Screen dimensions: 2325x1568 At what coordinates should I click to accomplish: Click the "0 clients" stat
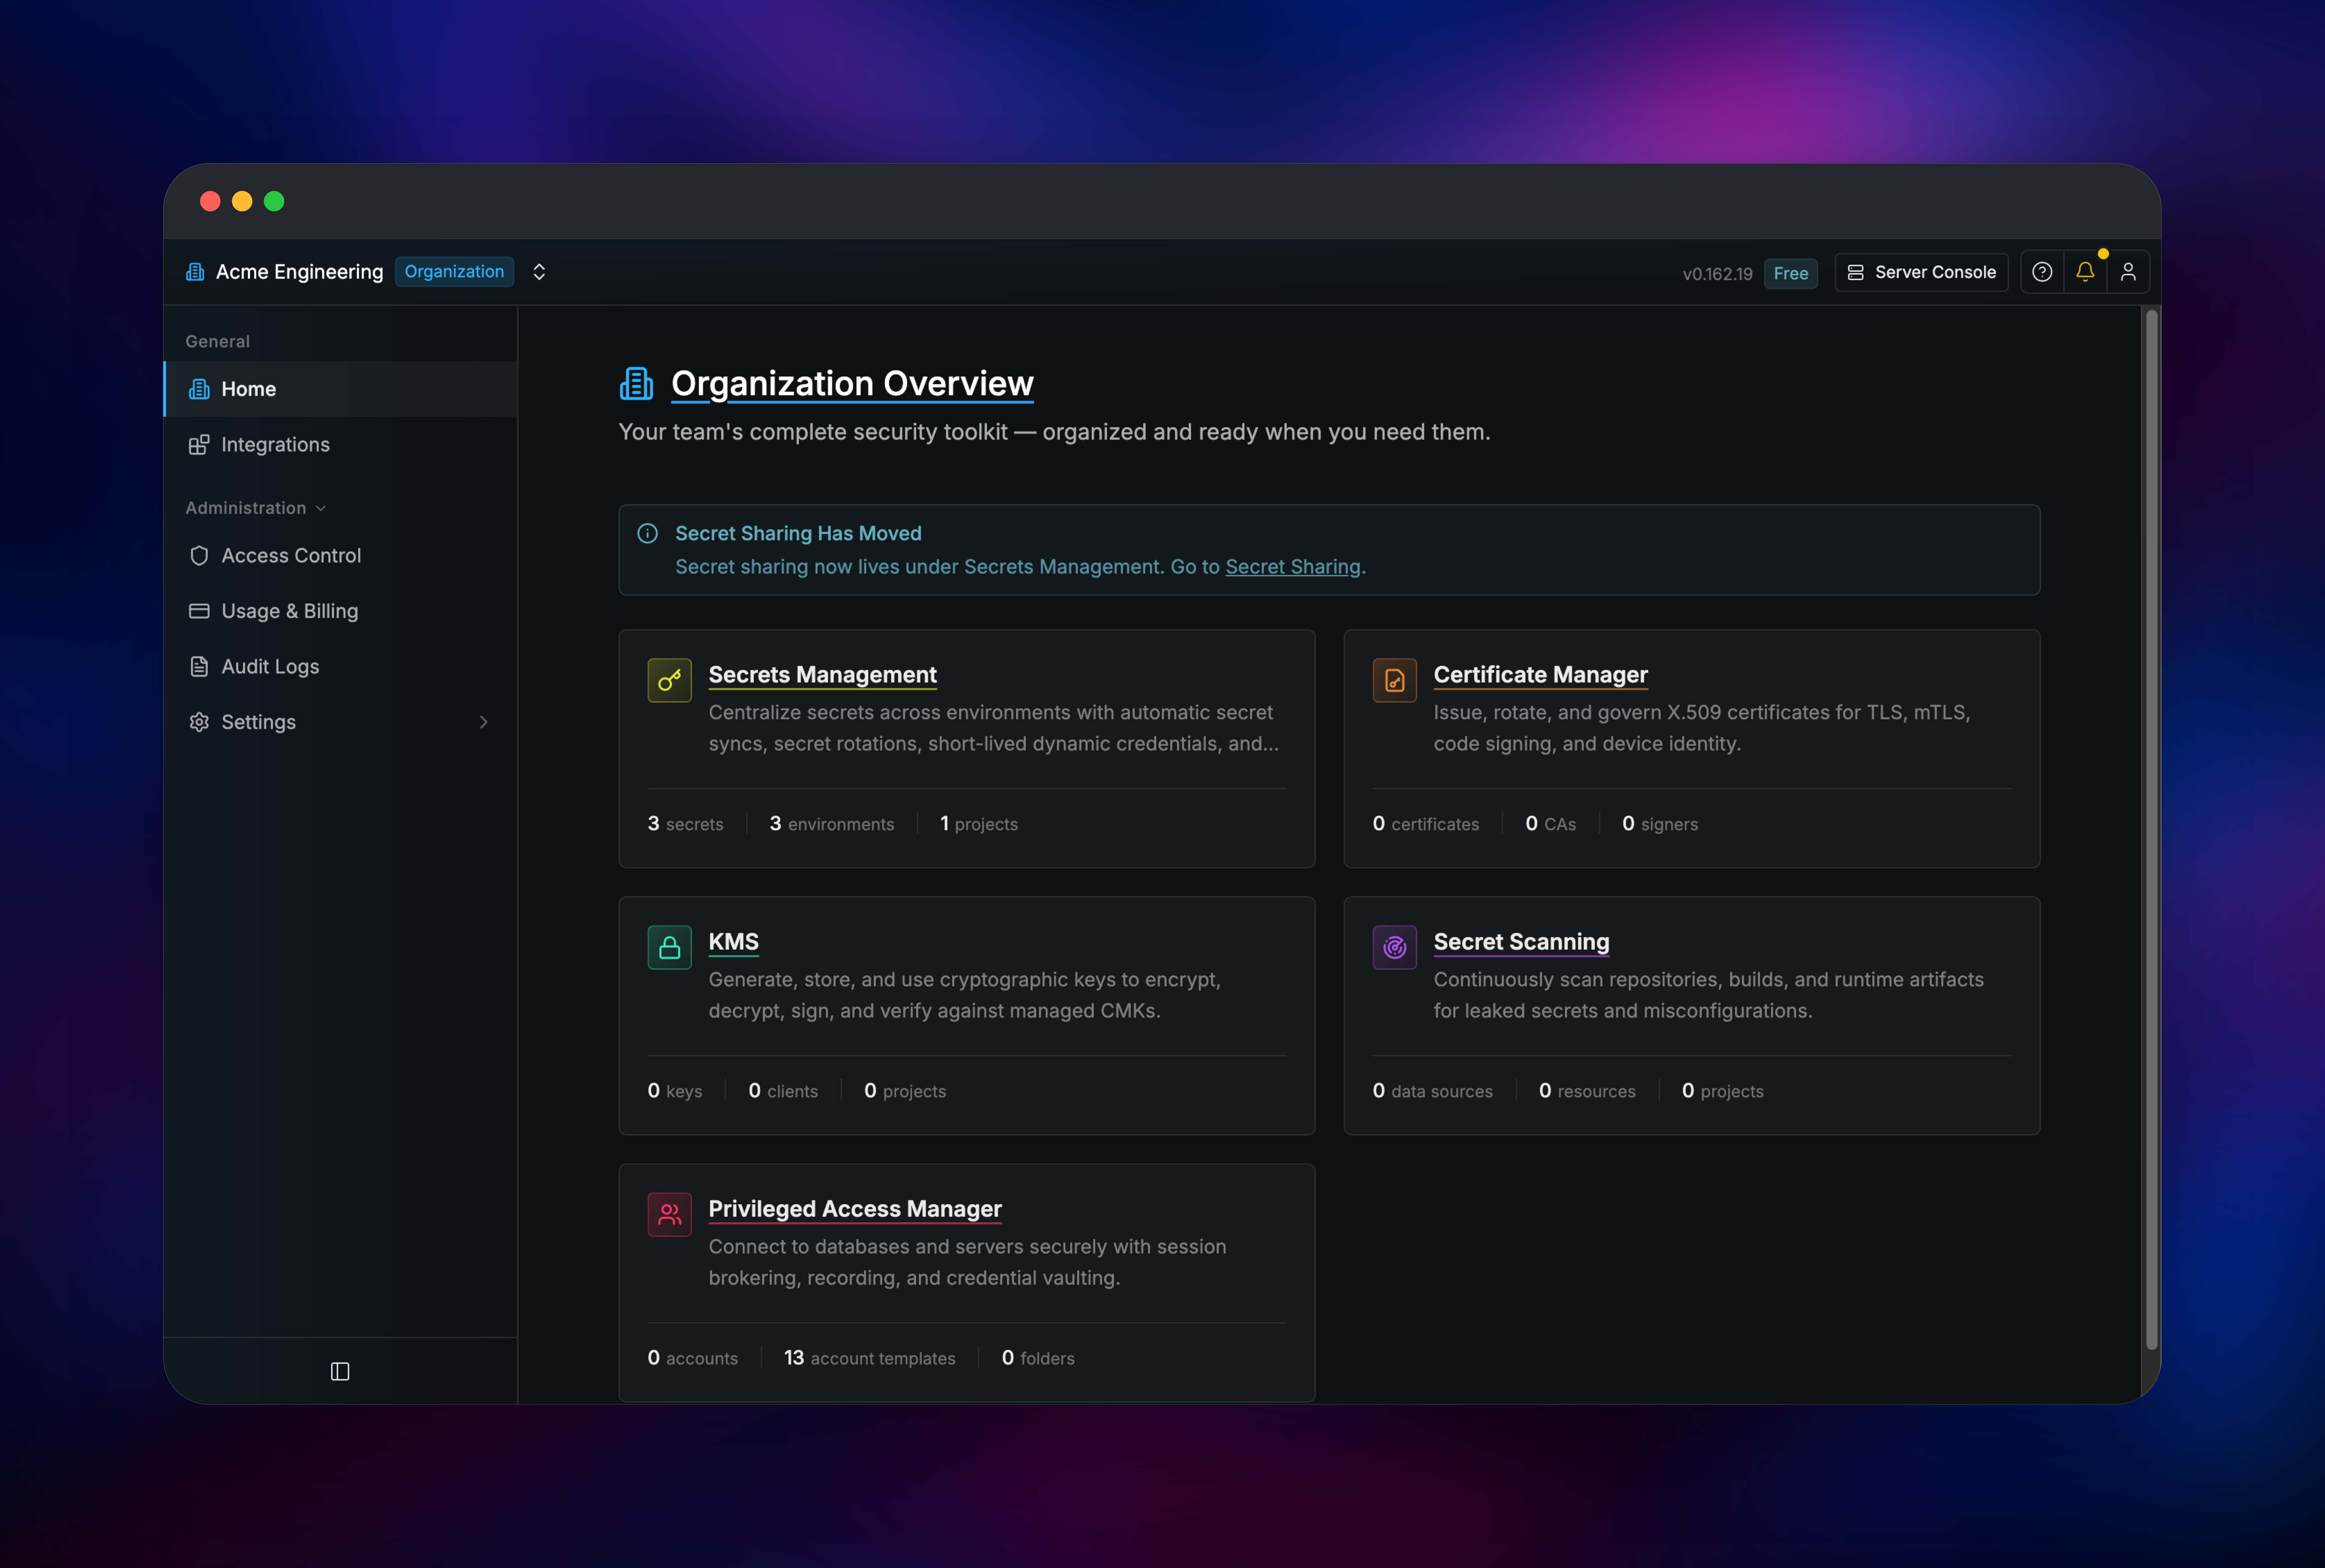tap(783, 1091)
